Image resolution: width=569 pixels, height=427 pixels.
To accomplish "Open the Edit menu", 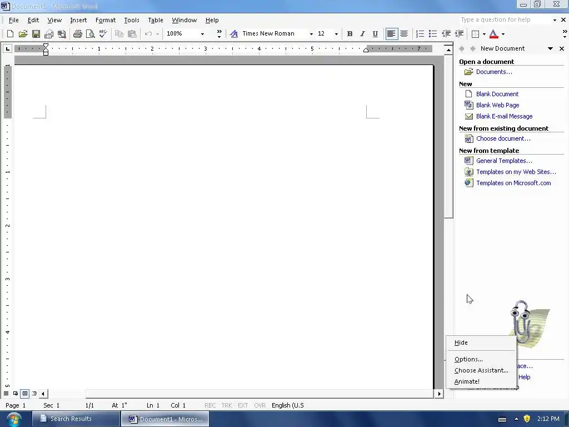I will [x=33, y=20].
